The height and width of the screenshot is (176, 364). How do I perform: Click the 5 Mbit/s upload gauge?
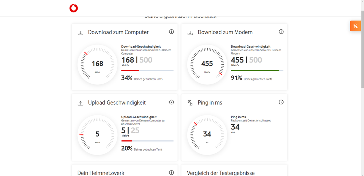tap(97, 135)
